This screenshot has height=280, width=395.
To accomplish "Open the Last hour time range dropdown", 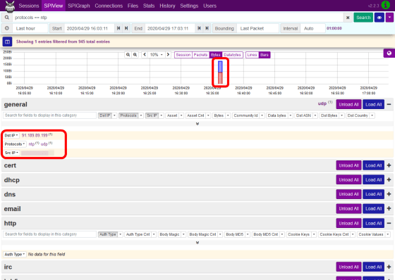I will pos(30,28).
